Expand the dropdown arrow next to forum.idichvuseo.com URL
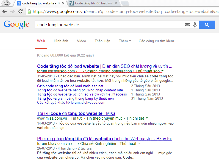The image size is (219, 163). (x=162, y=71)
